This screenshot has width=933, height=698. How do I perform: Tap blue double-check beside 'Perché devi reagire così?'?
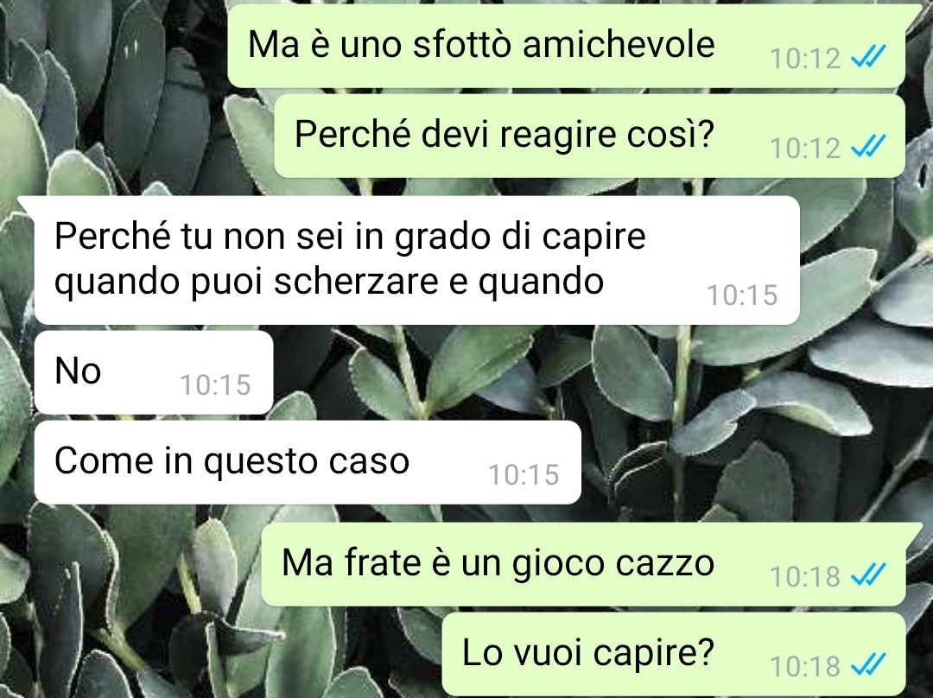pyautogui.click(x=868, y=146)
